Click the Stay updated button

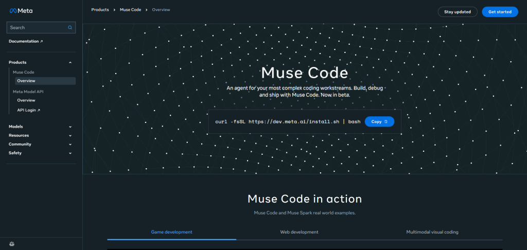pyautogui.click(x=458, y=12)
